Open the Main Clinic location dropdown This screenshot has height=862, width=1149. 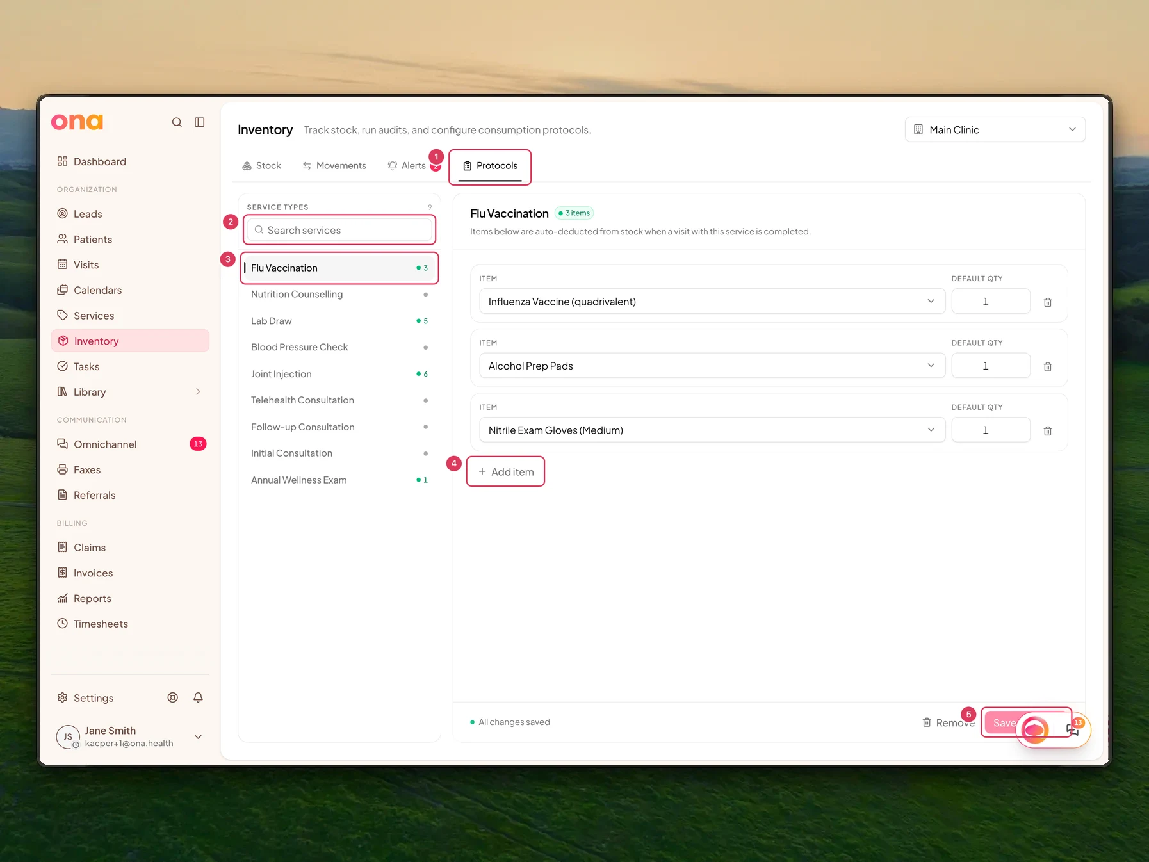pos(995,129)
